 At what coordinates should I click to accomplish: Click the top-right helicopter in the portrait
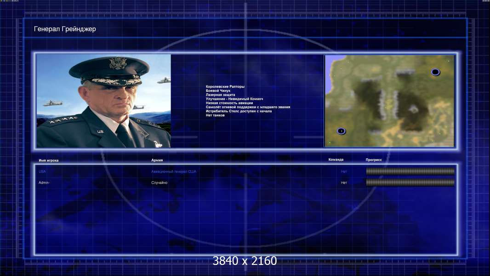coord(164,80)
